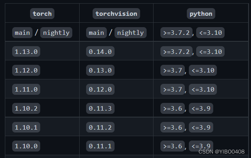
Task: Select torchvision 0.14.0 tag
Action: [x=100, y=51]
